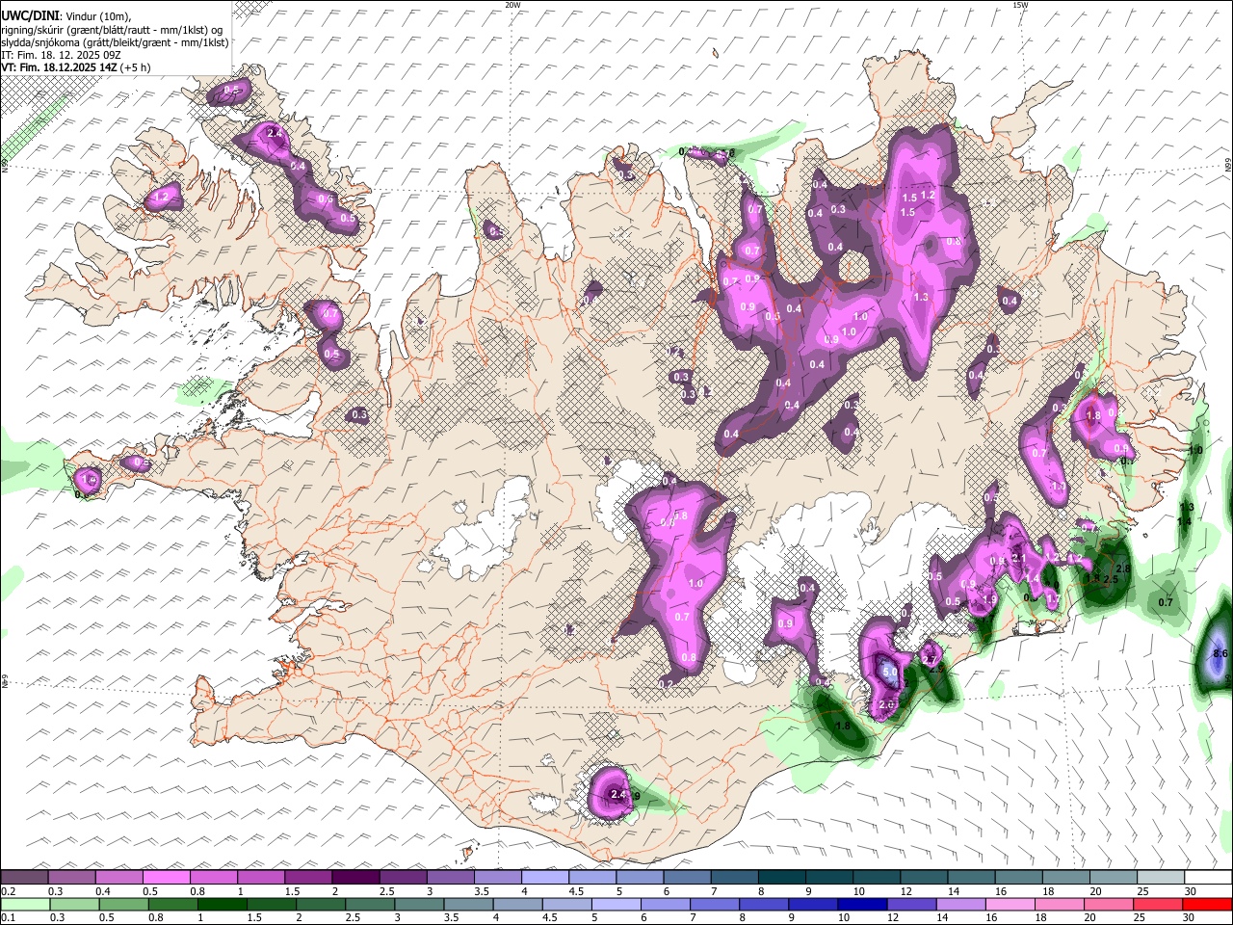1233x925 pixels.
Task: Click the 'IT: Fim. 18. 12. 2025 09Z' line
Action: pyautogui.click(x=60, y=55)
